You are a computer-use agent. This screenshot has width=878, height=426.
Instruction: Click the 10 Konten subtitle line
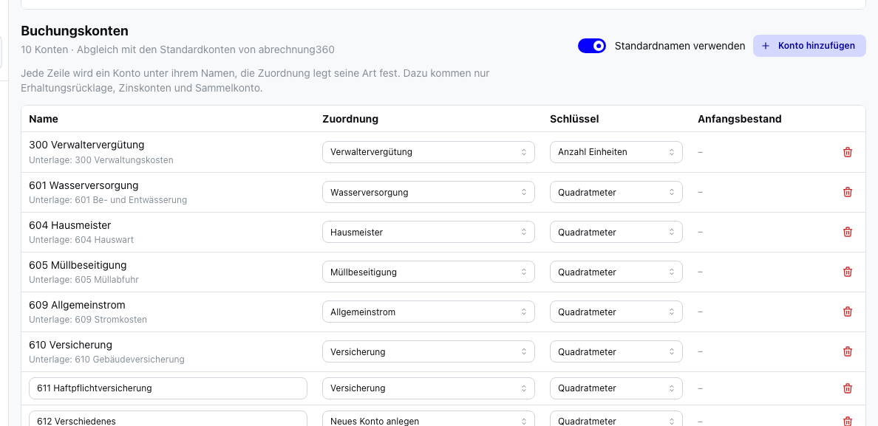(177, 49)
